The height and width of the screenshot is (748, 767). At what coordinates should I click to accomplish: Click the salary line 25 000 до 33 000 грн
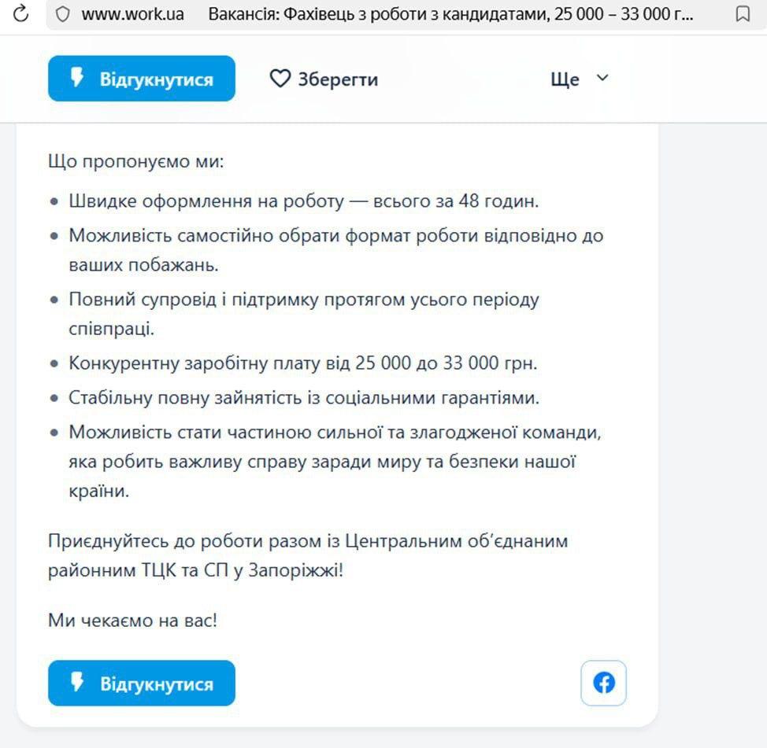pyautogui.click(x=302, y=363)
